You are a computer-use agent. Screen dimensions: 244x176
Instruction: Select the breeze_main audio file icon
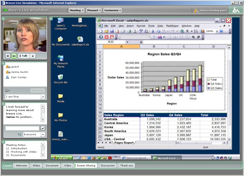pyautogui.click(x=60, y=136)
